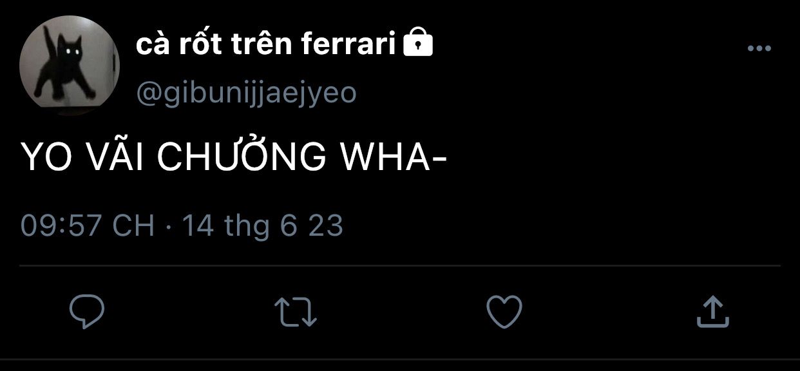This screenshot has height=371, width=800.
Task: Open the profile via the "cà rốt trên ferrari" name
Action: [266, 44]
